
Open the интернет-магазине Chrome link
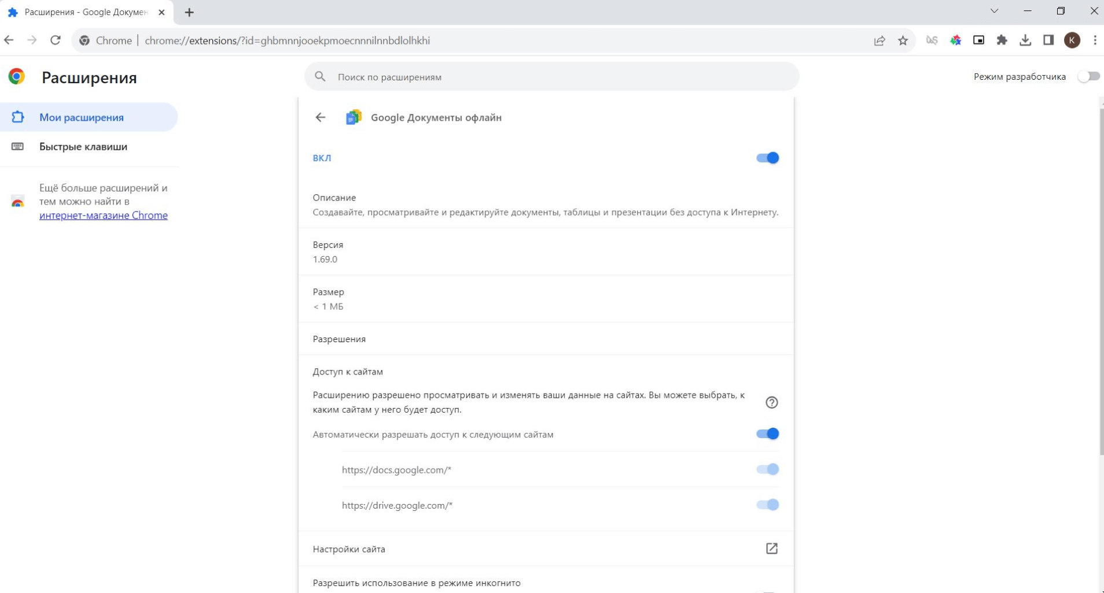tap(104, 216)
